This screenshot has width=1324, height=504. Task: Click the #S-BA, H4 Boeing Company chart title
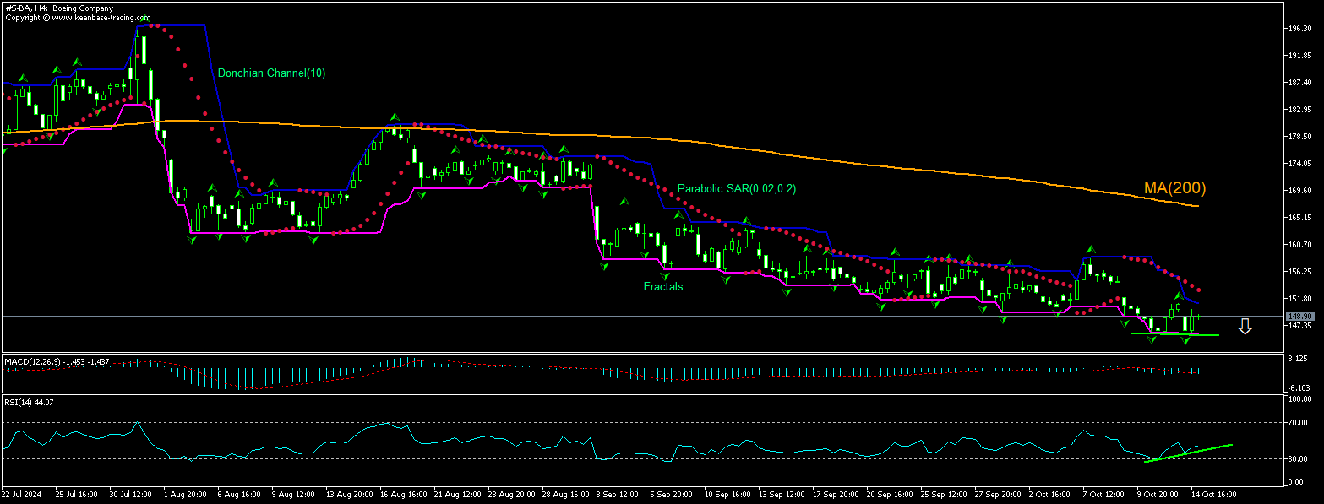coord(59,8)
